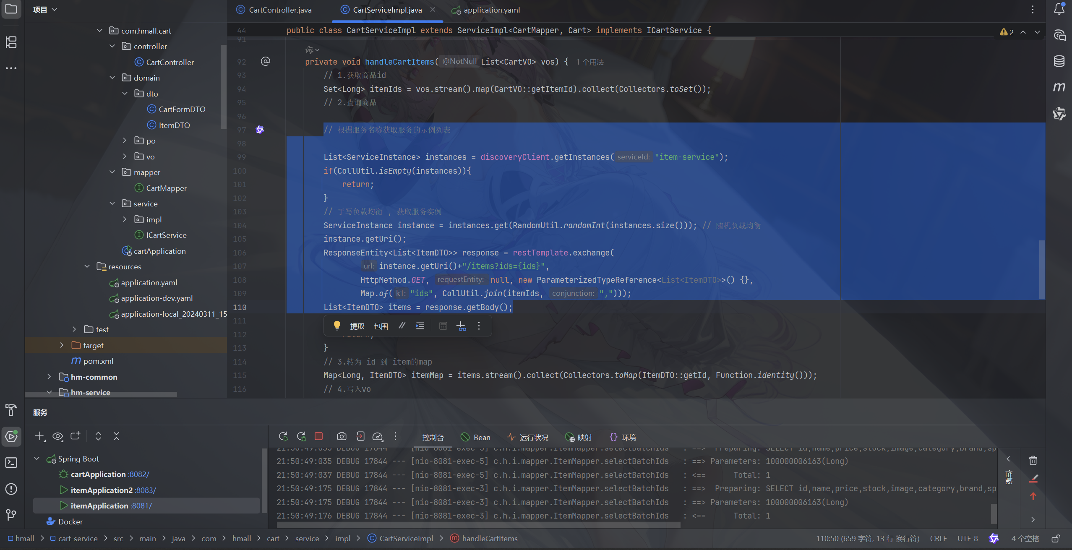The width and height of the screenshot is (1072, 550).
Task: Click the lightbulb intention actions icon
Action: (x=337, y=326)
